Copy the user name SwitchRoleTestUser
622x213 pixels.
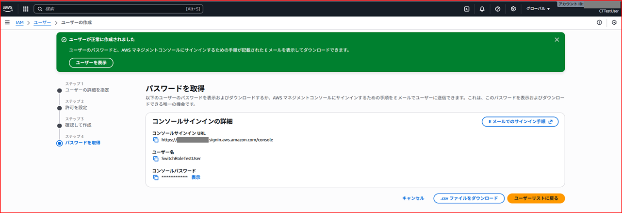pyautogui.click(x=156, y=159)
